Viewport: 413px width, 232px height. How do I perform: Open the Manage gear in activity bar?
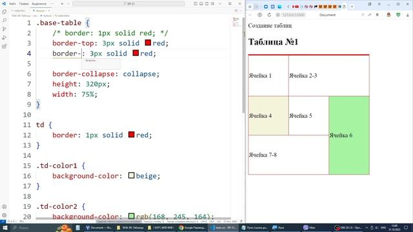(5, 215)
